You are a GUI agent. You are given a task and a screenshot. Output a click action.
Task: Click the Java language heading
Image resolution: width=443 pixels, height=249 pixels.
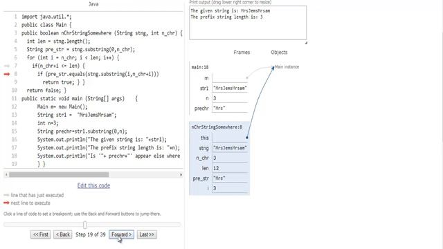click(x=93, y=4)
